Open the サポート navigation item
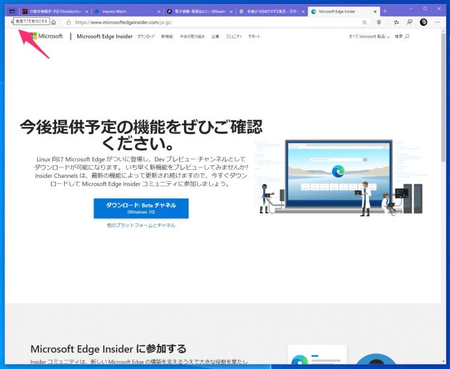450x369 pixels. [254, 36]
